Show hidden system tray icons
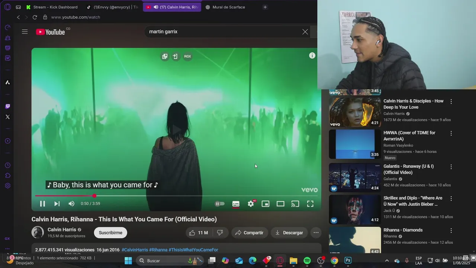Screen dimensions: 476x268 387,261
